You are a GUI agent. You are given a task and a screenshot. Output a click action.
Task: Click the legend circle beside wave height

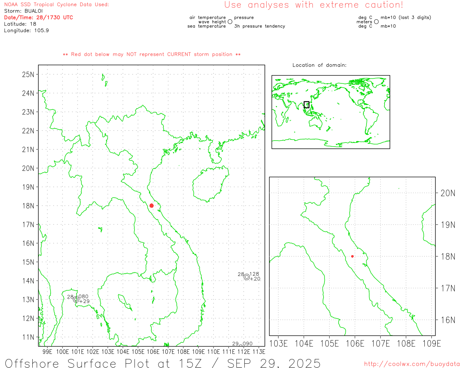pyautogui.click(x=230, y=22)
